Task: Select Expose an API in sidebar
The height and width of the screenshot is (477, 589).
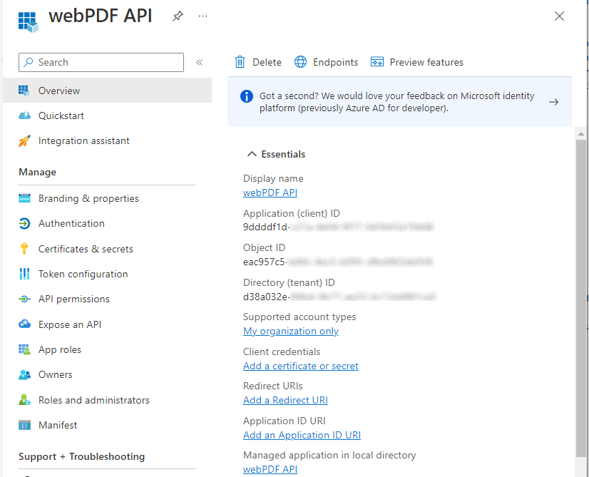Action: pos(70,324)
